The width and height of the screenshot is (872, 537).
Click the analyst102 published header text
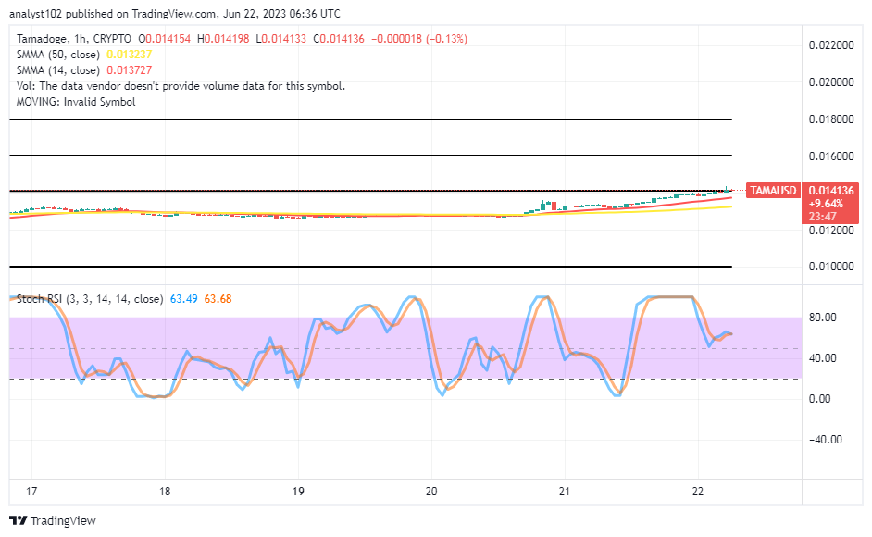coord(175,13)
